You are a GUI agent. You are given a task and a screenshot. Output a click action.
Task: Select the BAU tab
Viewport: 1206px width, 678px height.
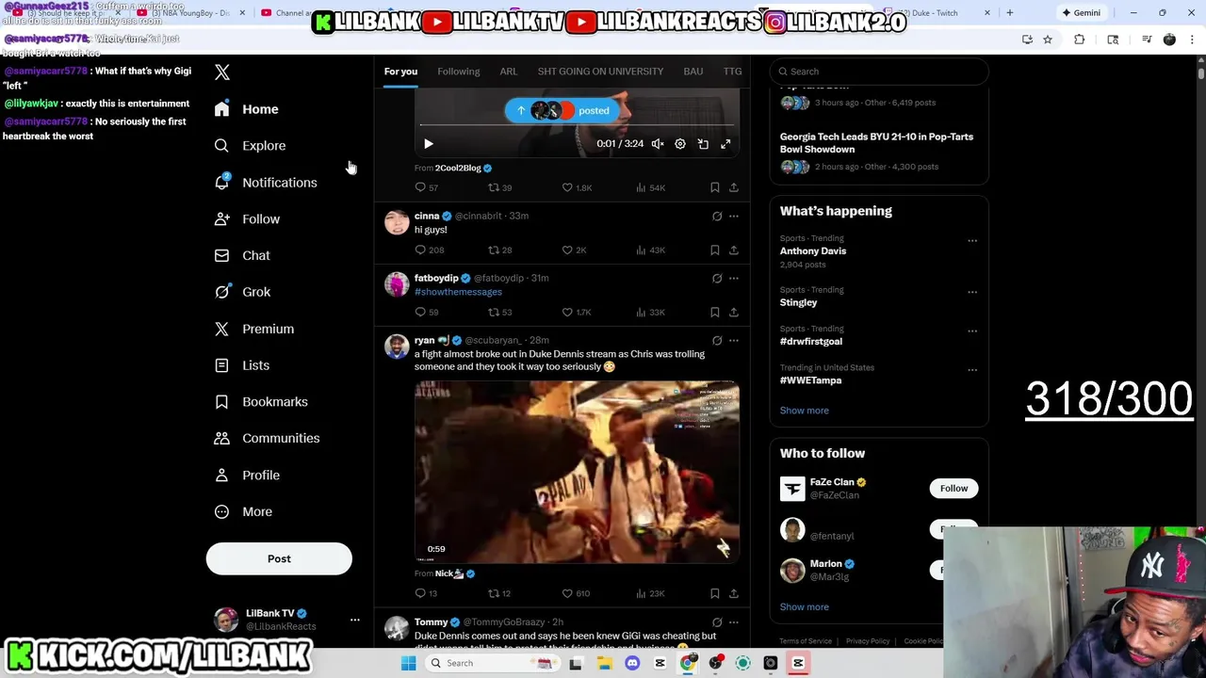693,72
